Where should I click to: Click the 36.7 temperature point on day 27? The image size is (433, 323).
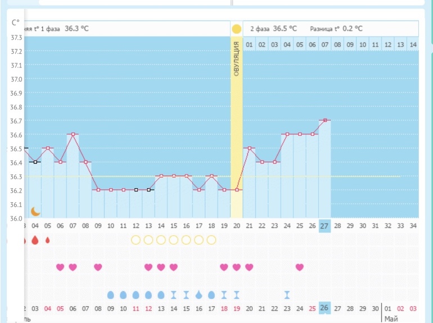pos(324,120)
